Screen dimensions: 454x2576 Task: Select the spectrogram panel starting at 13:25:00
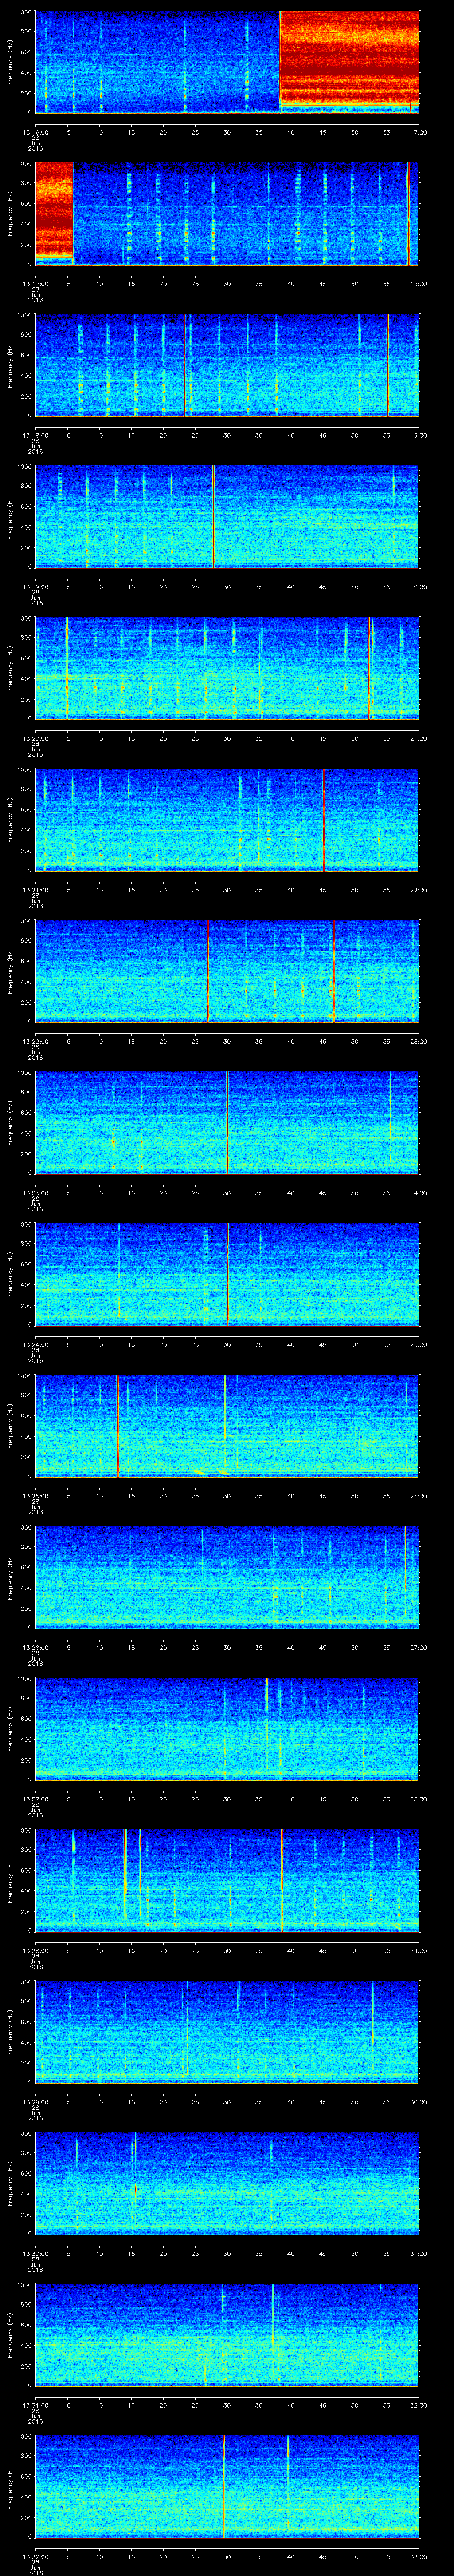227,1425
